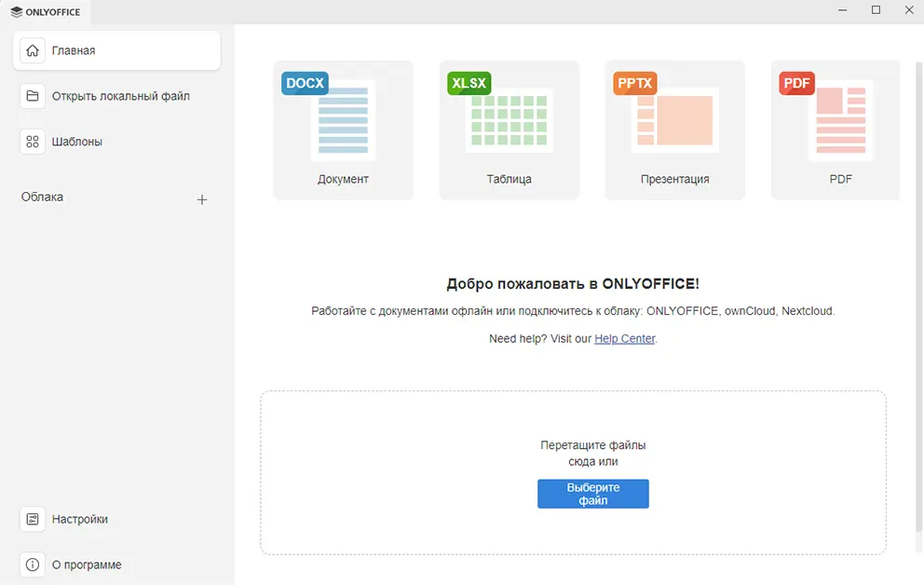This screenshot has width=924, height=585.
Task: Click the Шаблоны grid icon
Action: 33,142
